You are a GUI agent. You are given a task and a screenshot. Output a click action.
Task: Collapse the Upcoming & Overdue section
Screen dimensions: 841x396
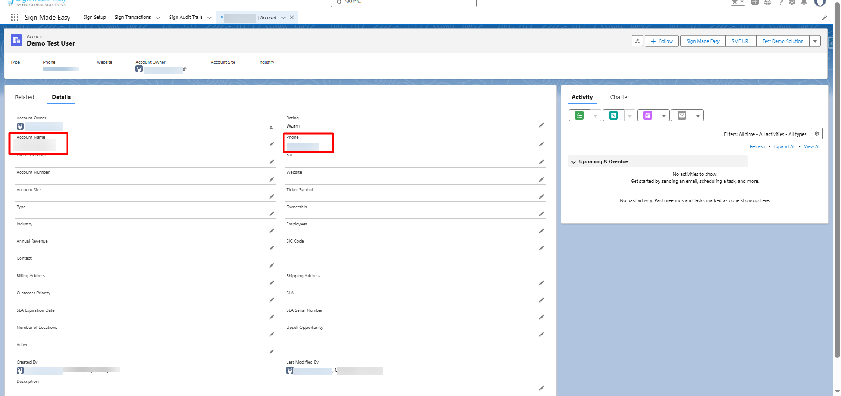[x=573, y=162]
